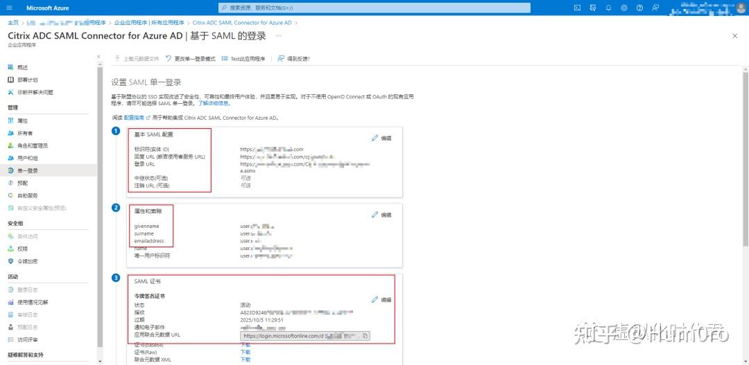The width and height of the screenshot is (749, 365).
Task: Click the 访问评审 list icon
Action: [x=10, y=339]
